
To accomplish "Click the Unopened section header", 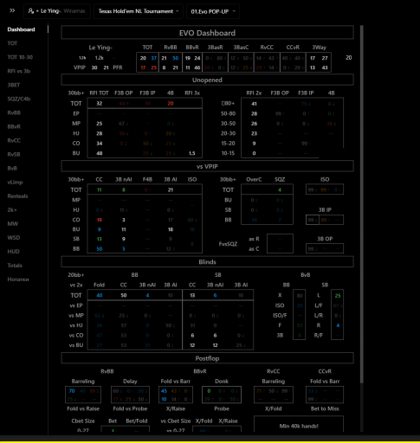I will click(x=207, y=80).
